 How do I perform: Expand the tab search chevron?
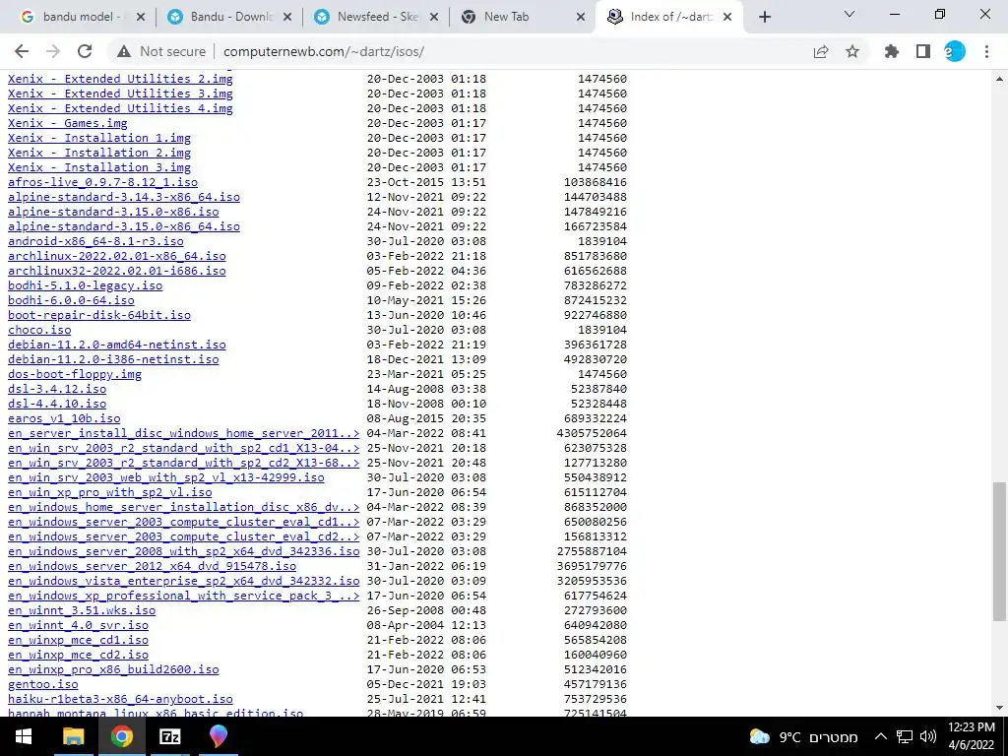pos(850,14)
